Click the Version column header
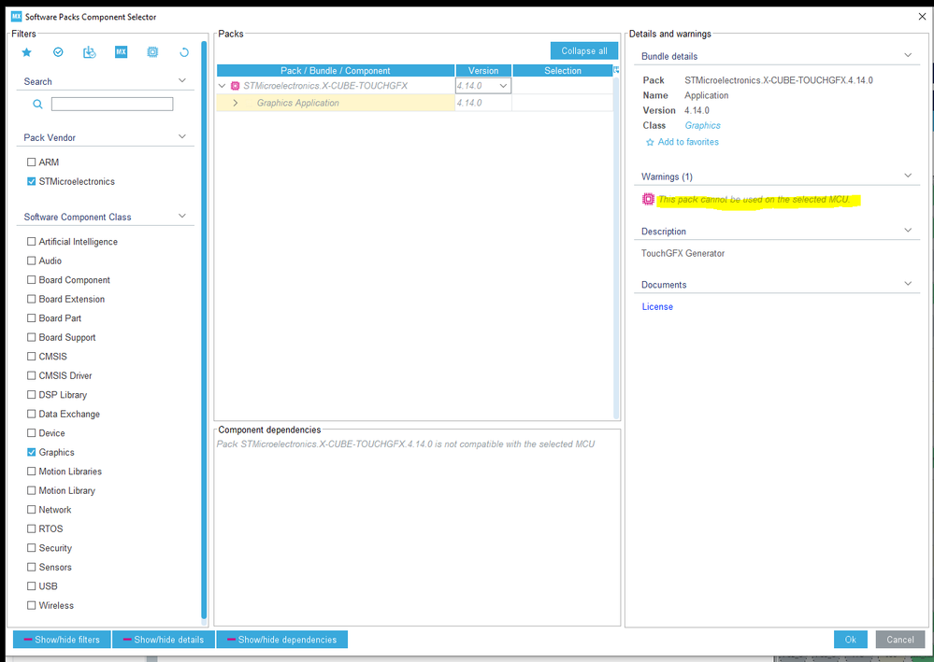The image size is (934, 662). tap(483, 70)
